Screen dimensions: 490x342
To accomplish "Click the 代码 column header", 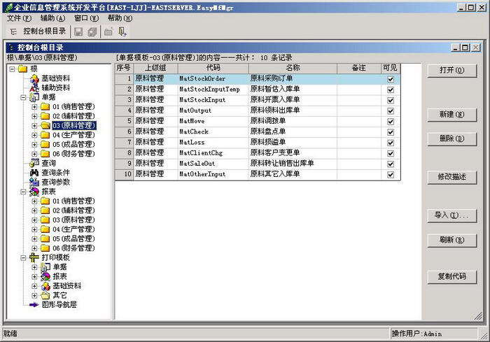I will point(213,68).
